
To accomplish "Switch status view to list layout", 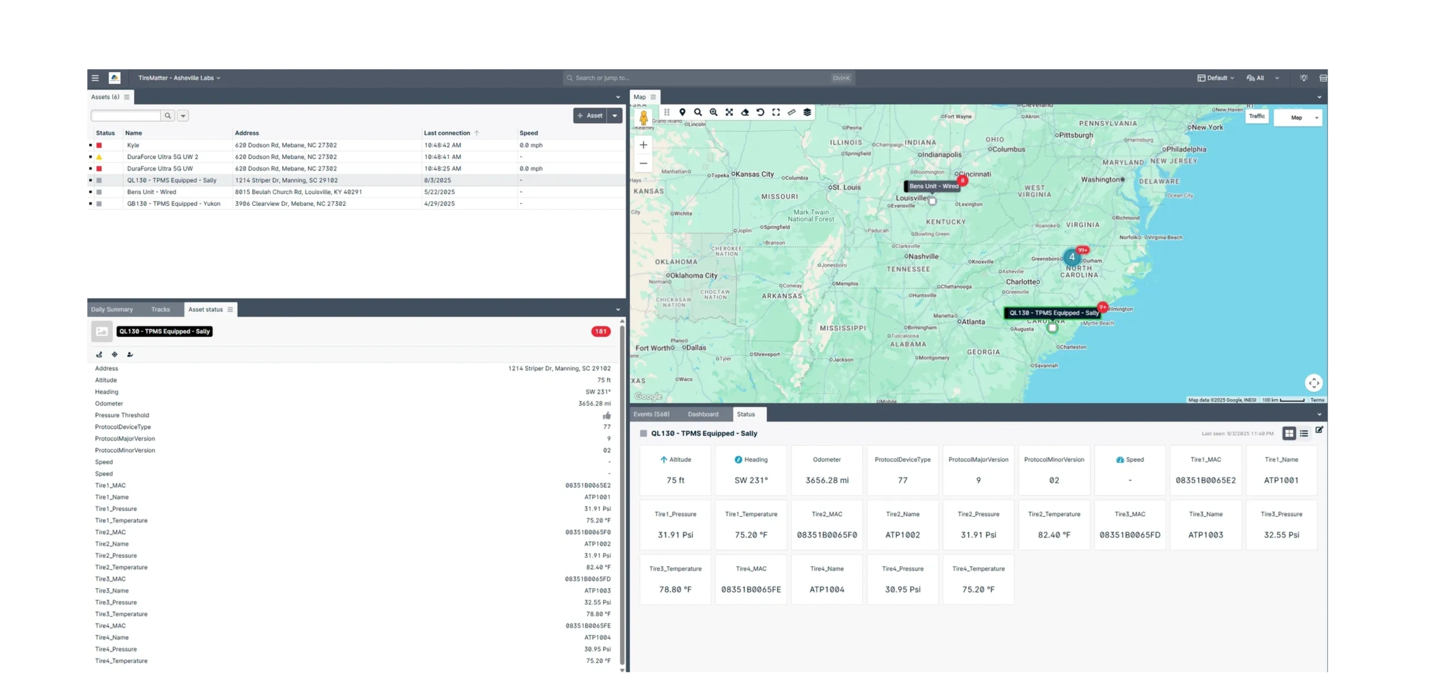I will (1304, 434).
